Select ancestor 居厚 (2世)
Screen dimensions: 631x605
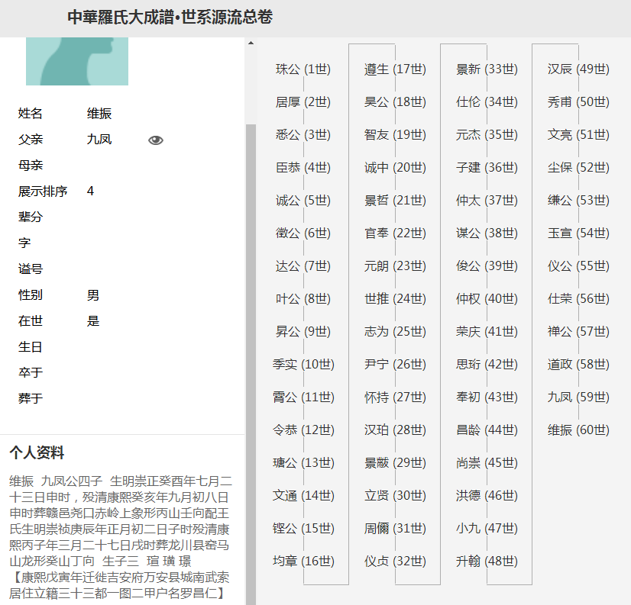coord(303,102)
